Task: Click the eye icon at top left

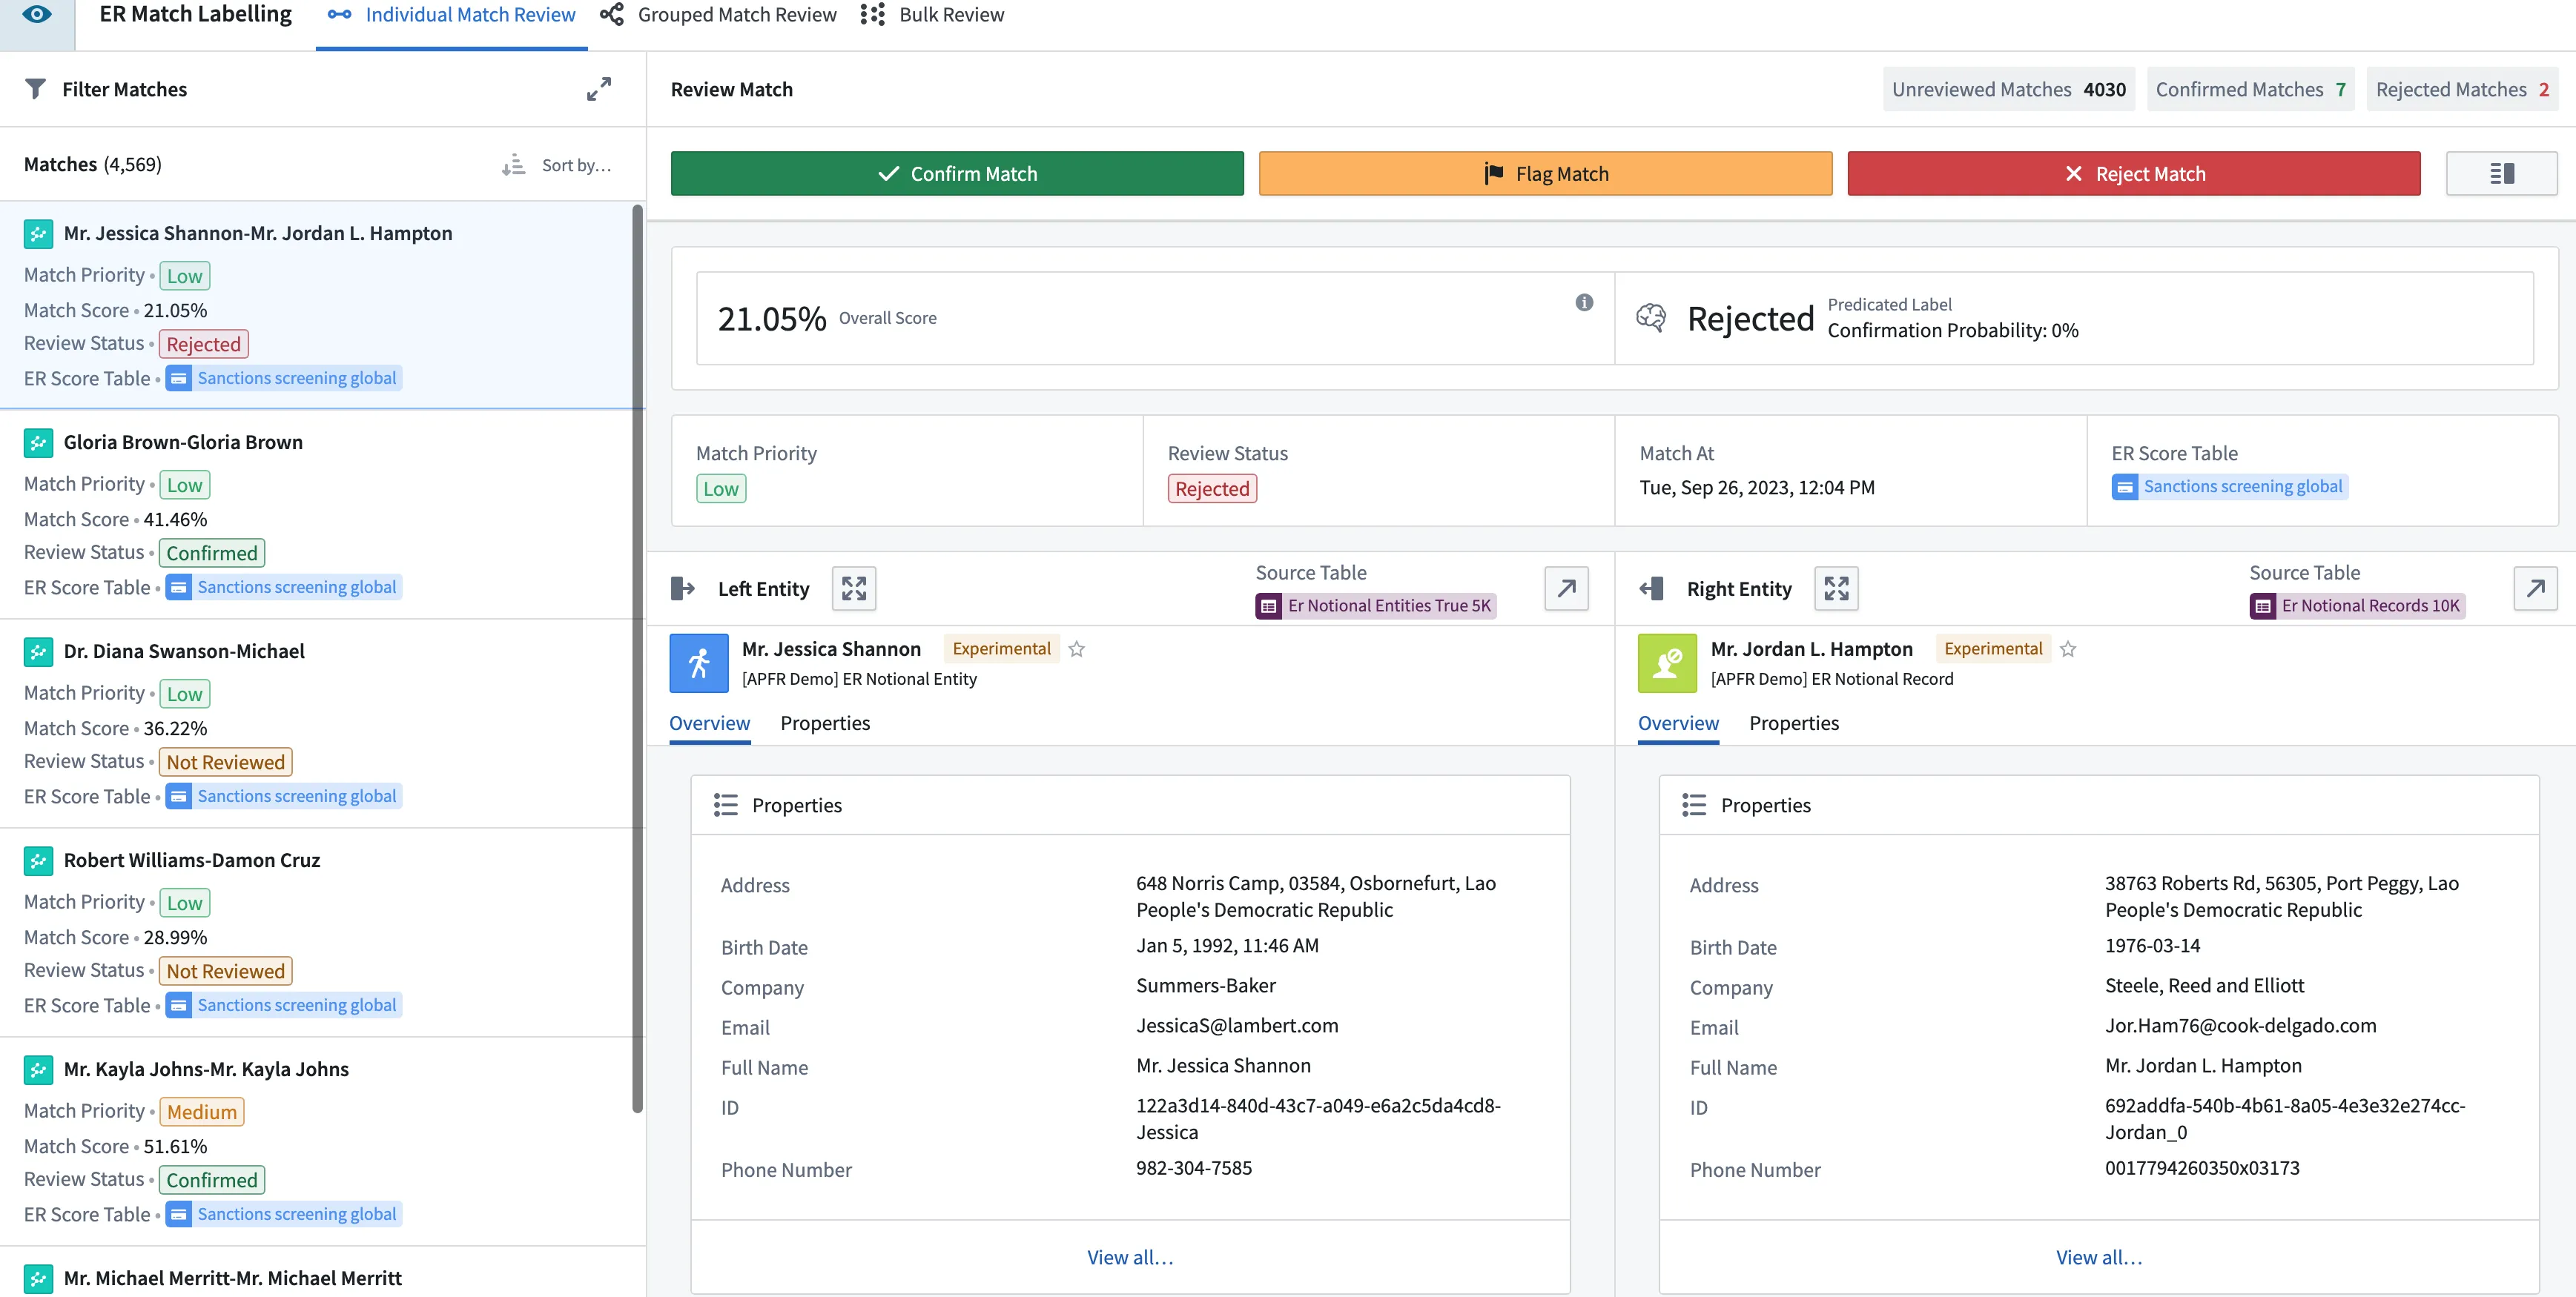Action: click(x=37, y=15)
